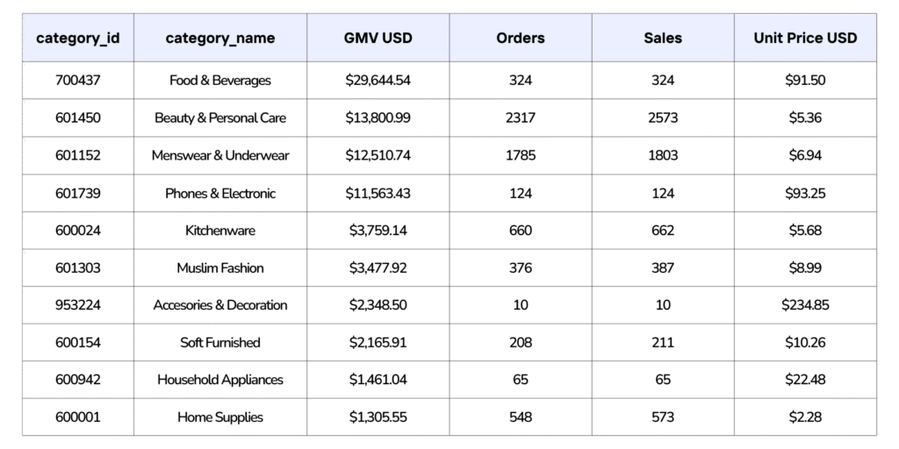Viewport: 899px width, 449px height.
Task: Click the $234.85 unit price cell
Action: [x=805, y=305]
